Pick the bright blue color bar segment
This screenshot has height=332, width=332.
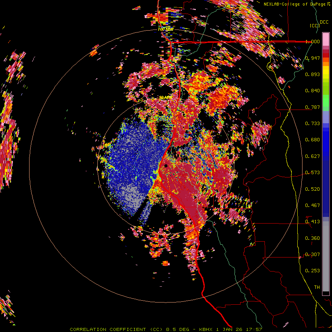pos(326,142)
